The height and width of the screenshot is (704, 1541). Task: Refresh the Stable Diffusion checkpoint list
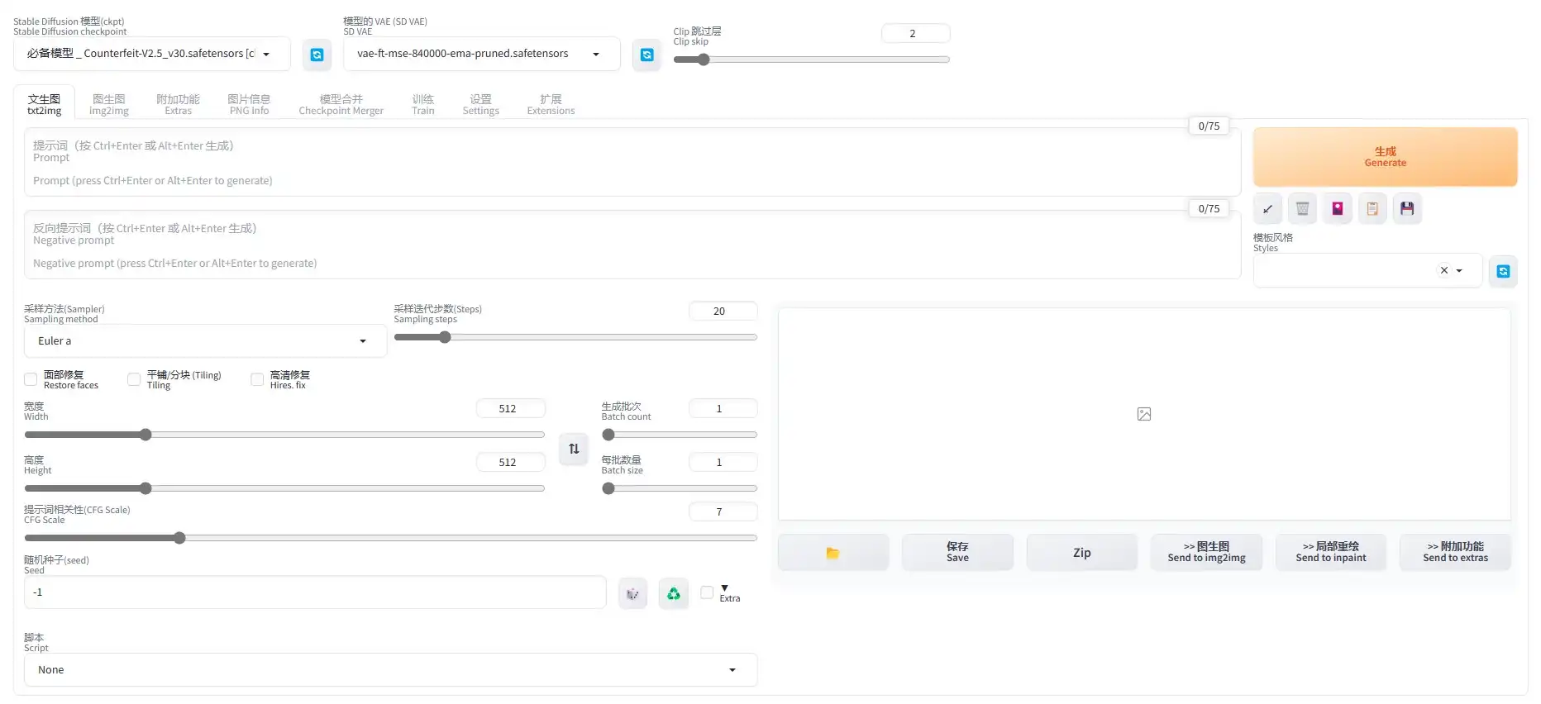tap(317, 55)
